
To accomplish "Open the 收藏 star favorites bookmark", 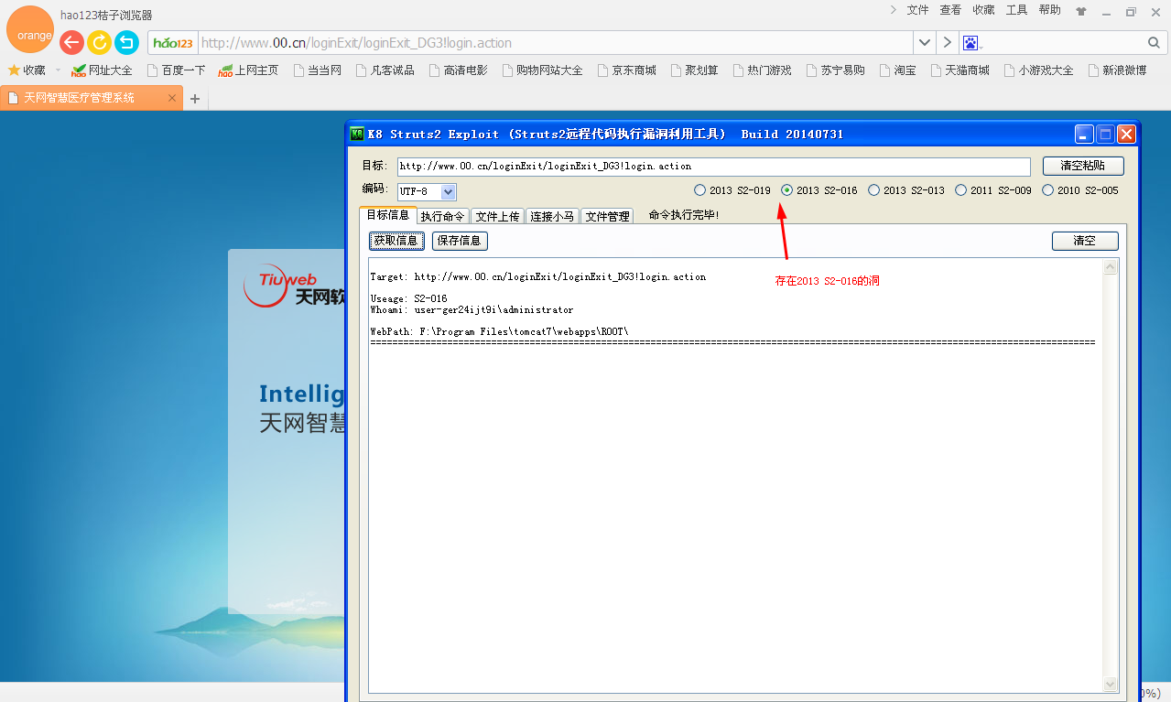I will coord(27,70).
